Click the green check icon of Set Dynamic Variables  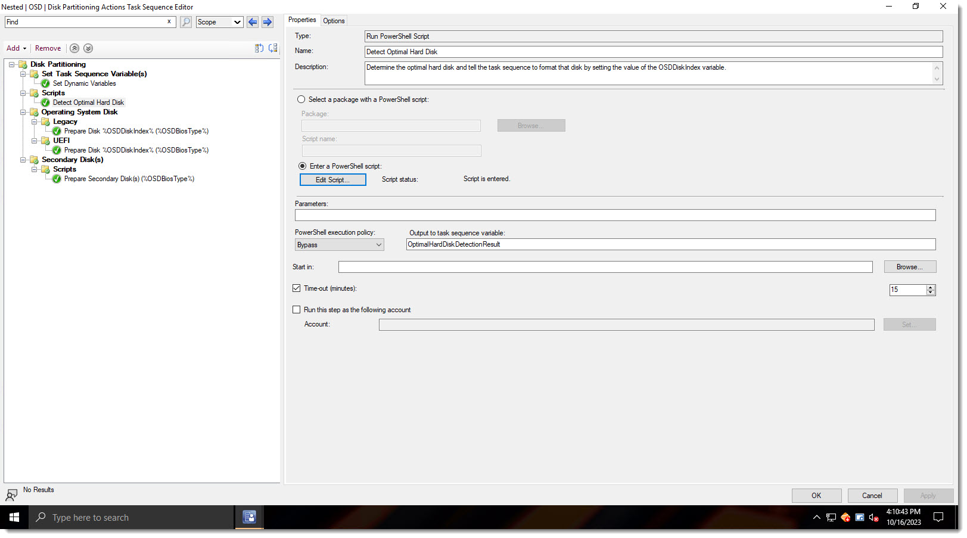[x=45, y=83]
